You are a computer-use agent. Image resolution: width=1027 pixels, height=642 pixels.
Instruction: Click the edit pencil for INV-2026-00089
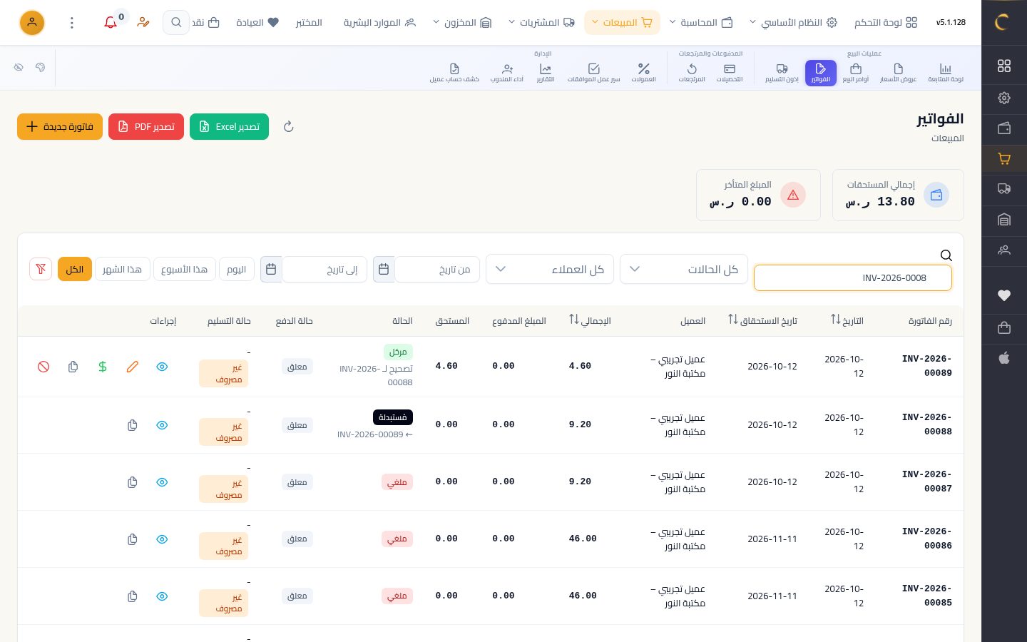[132, 367]
